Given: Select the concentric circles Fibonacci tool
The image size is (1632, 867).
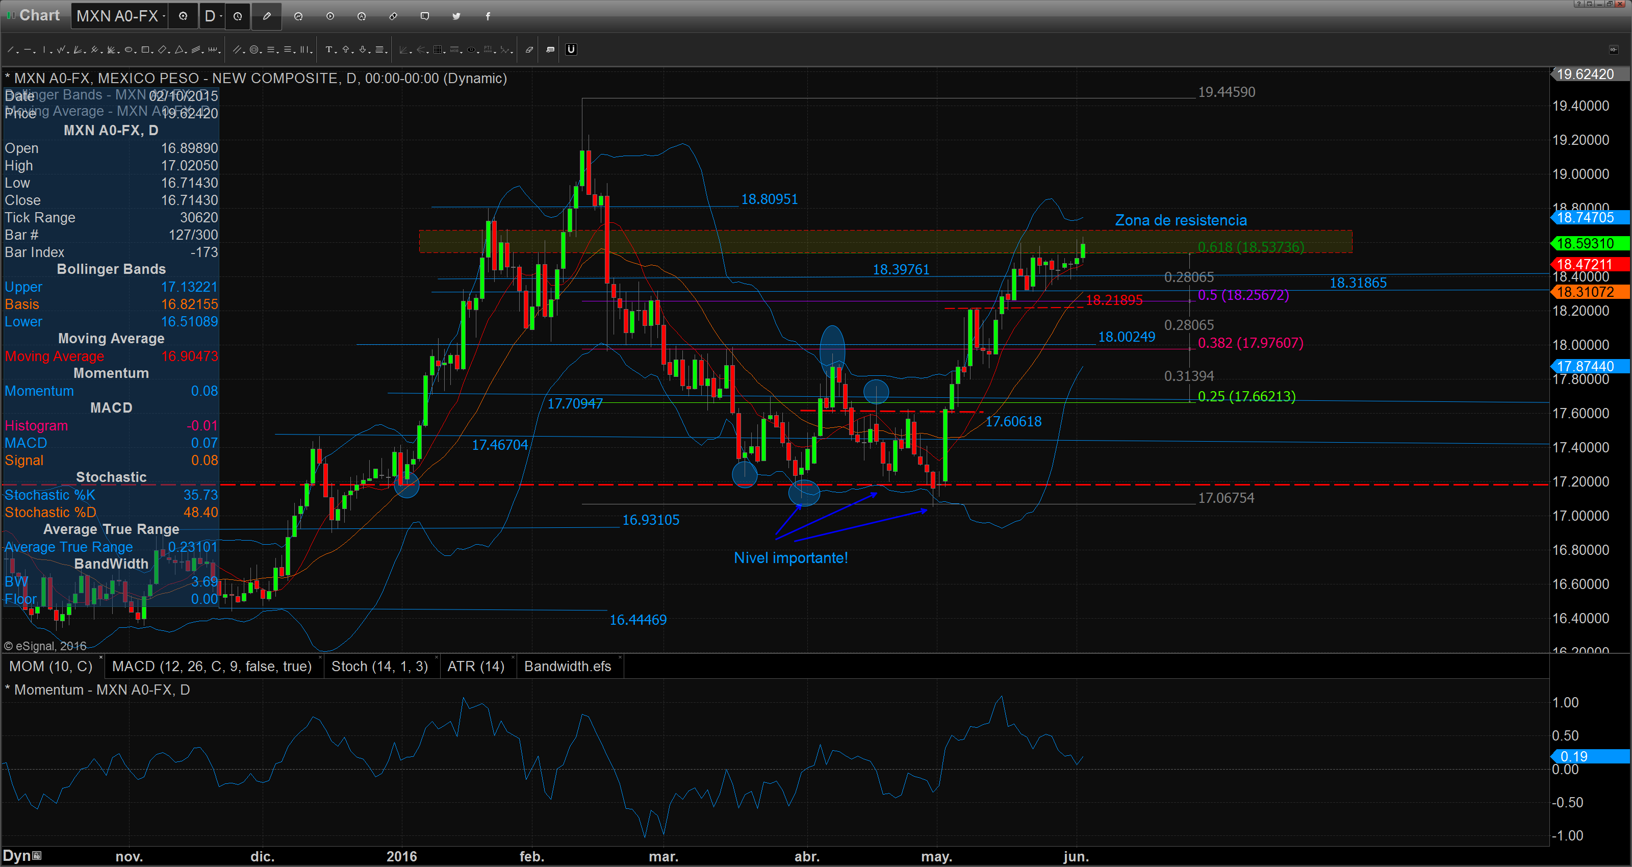Looking at the screenshot, I should [254, 49].
